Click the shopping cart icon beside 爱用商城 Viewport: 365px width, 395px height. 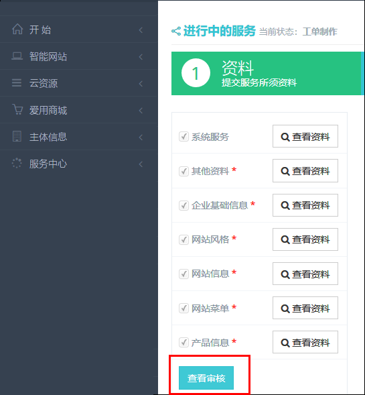click(x=17, y=109)
